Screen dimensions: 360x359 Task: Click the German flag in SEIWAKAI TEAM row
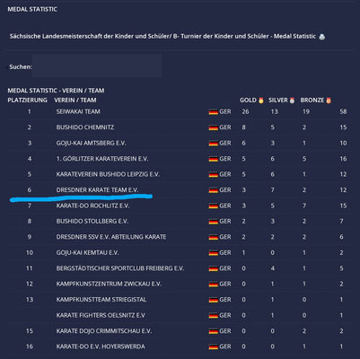[214, 112]
